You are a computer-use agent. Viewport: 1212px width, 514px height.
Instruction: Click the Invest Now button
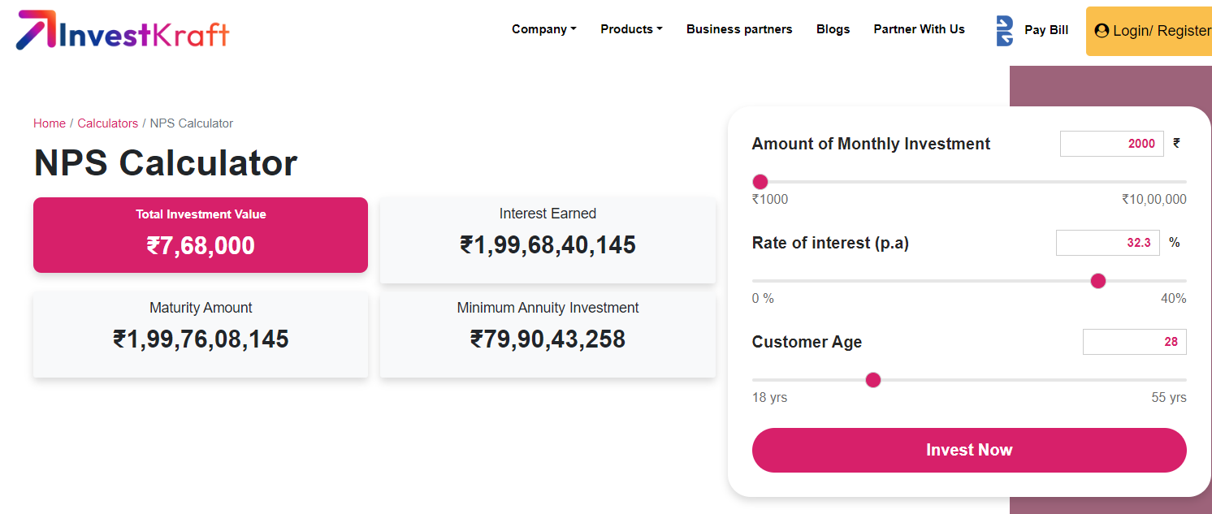pos(968,450)
